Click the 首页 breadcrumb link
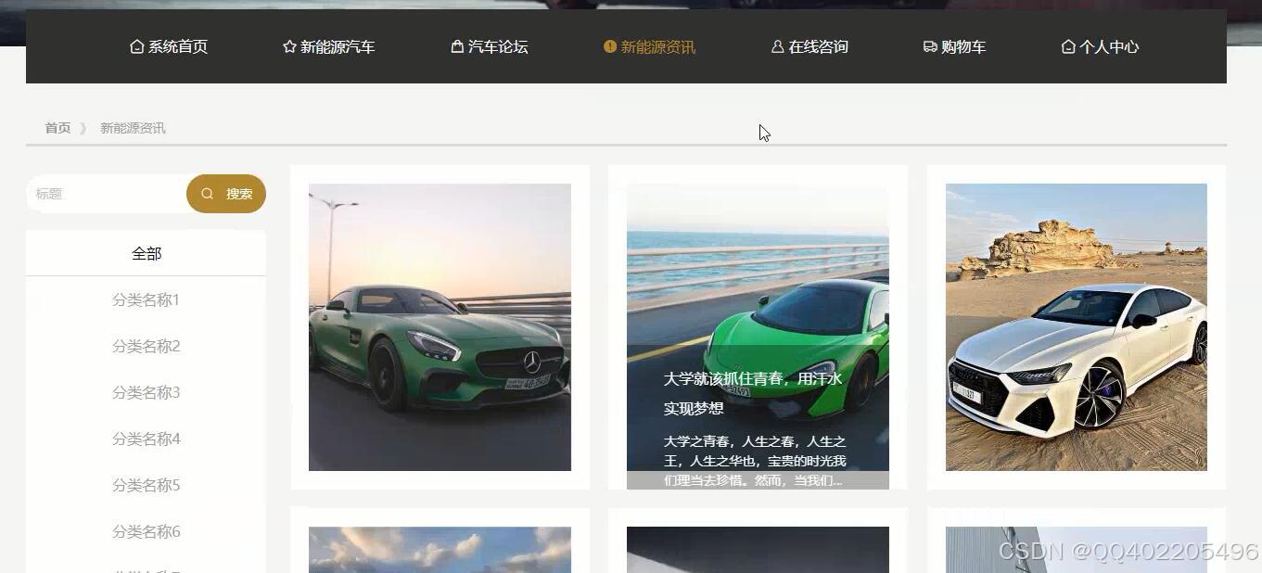Screen dimensions: 1262x573 point(57,128)
